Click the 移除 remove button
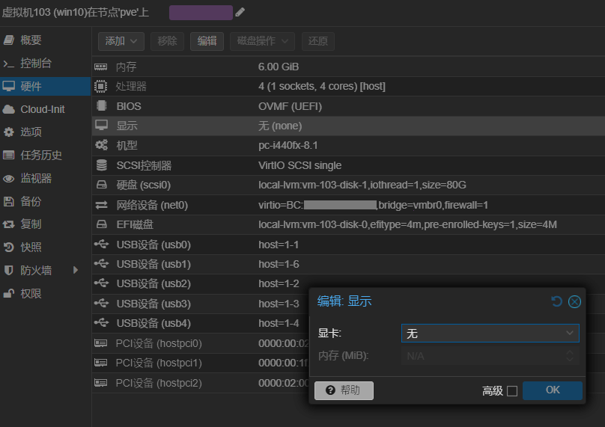605x427 pixels. 167,41
